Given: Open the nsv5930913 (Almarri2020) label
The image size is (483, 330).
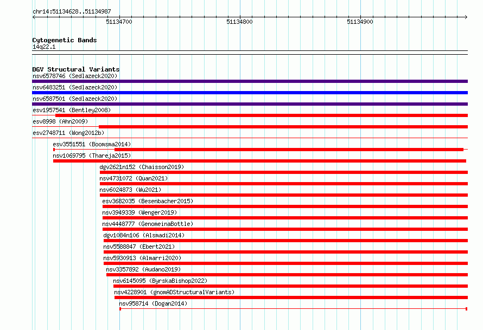Looking at the screenshot, I should pos(142,258).
